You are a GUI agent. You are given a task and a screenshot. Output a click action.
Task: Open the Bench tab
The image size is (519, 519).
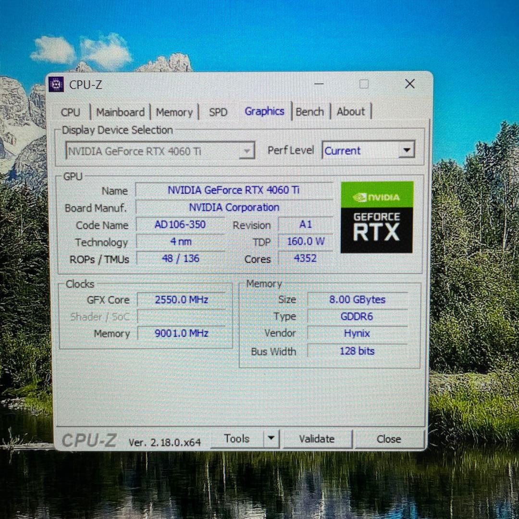310,111
